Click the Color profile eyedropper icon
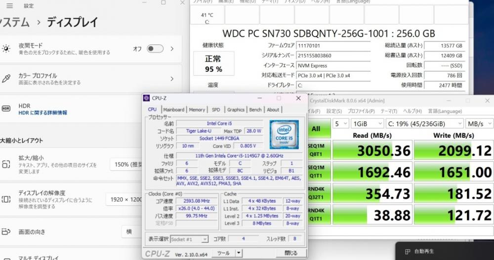This screenshot has height=260, width=494. [x=6, y=79]
